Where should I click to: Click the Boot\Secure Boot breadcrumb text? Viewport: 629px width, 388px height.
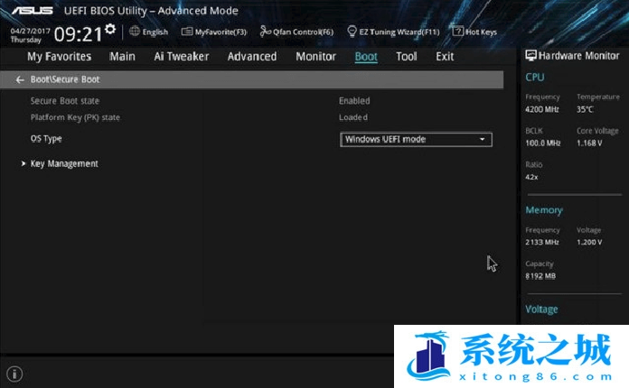click(x=65, y=79)
